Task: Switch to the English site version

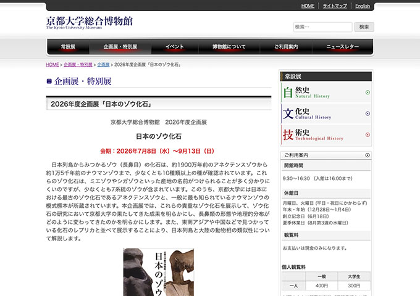Action: 363,6
